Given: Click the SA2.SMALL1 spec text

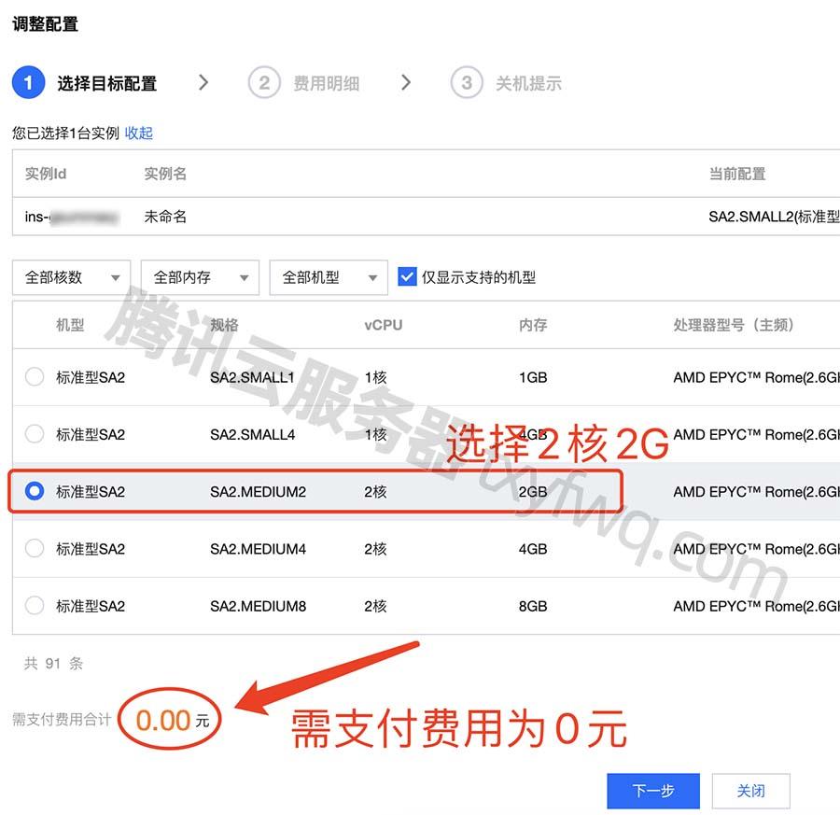Looking at the screenshot, I should (252, 377).
